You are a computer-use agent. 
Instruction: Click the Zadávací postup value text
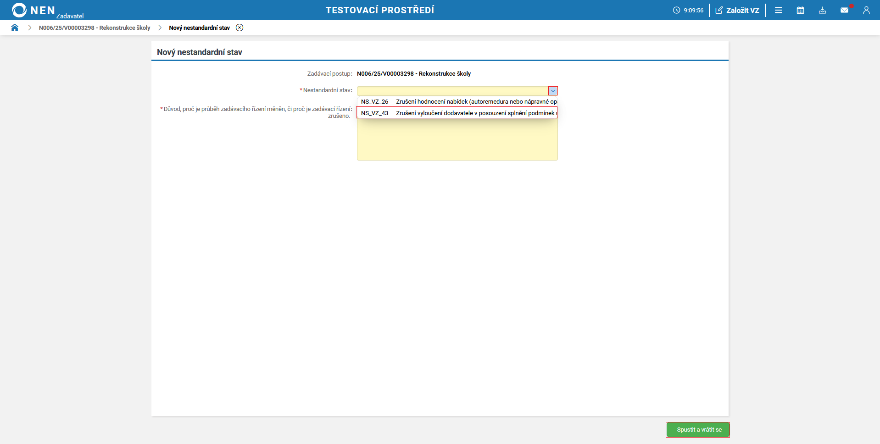414,74
